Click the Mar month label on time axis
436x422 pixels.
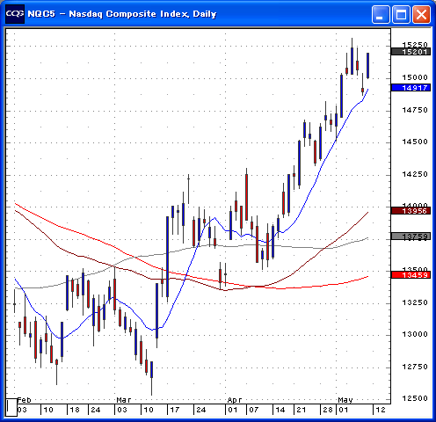coord(124,400)
